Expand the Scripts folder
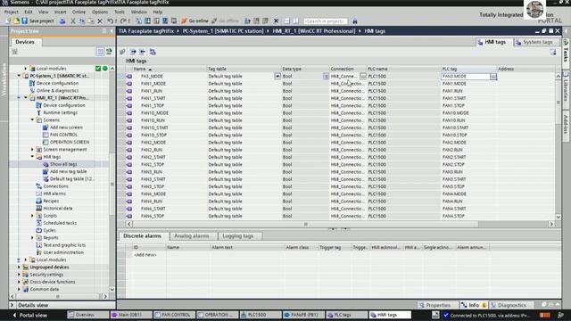The image size is (571, 321). pos(32,216)
